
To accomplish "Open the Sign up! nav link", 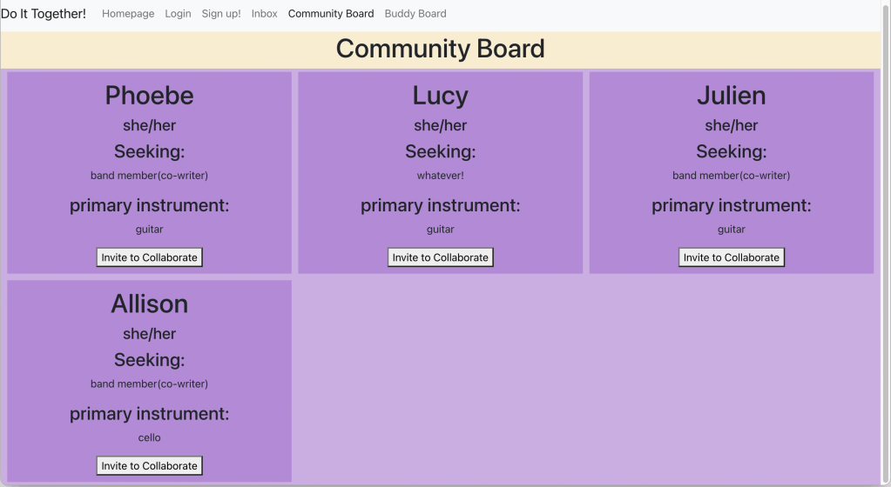I will [221, 14].
